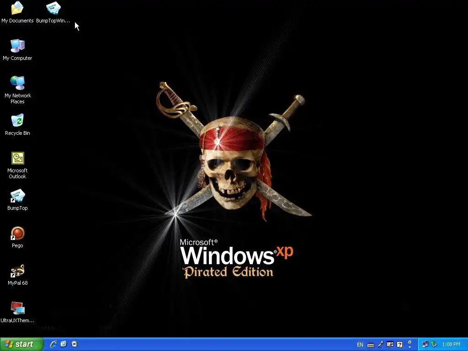Open the Start menu
Viewport: 468px width, 351px height.
pyautogui.click(x=21, y=344)
